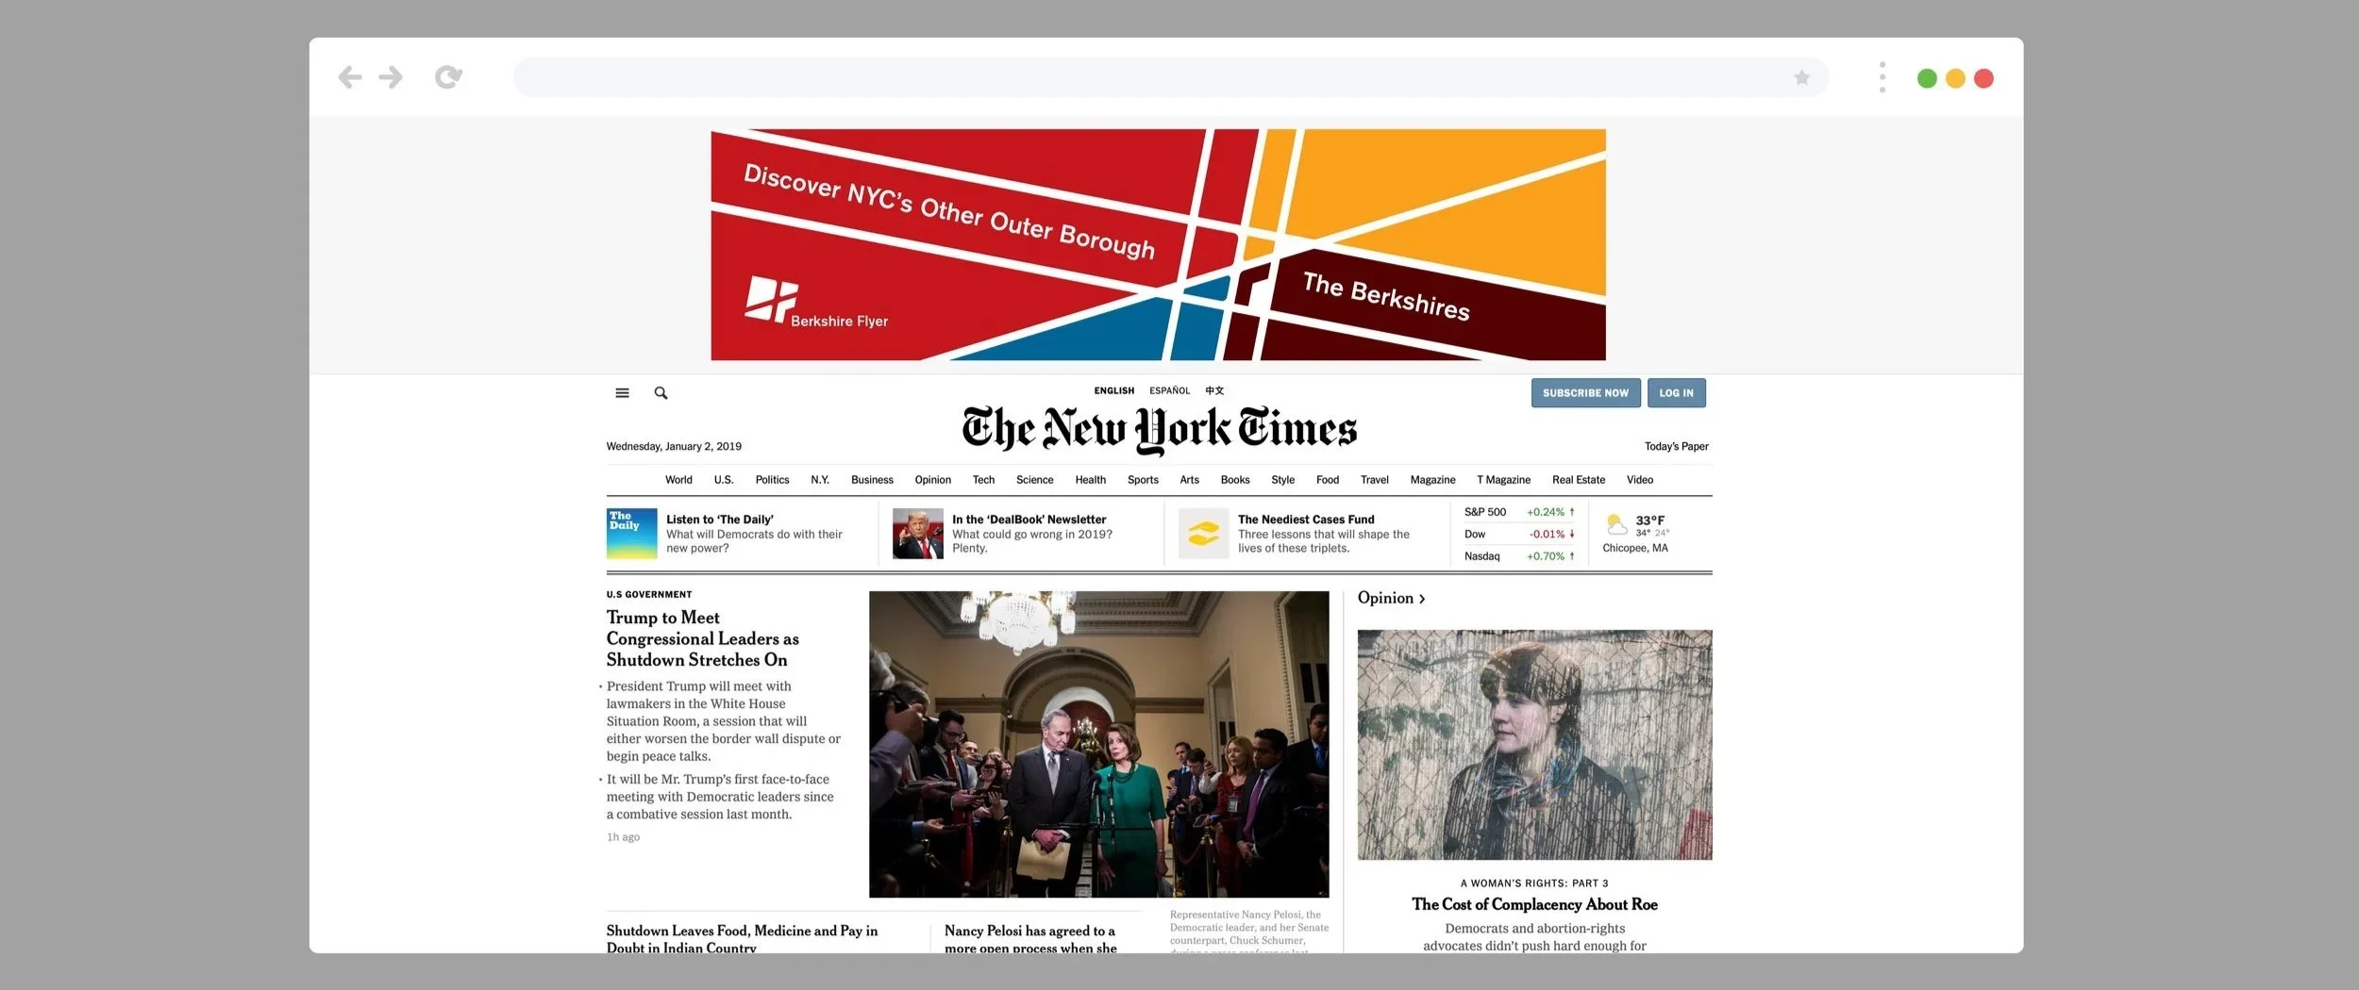This screenshot has height=990, width=2359.
Task: Open the Opinion woman portrait image
Action: pos(1534,745)
